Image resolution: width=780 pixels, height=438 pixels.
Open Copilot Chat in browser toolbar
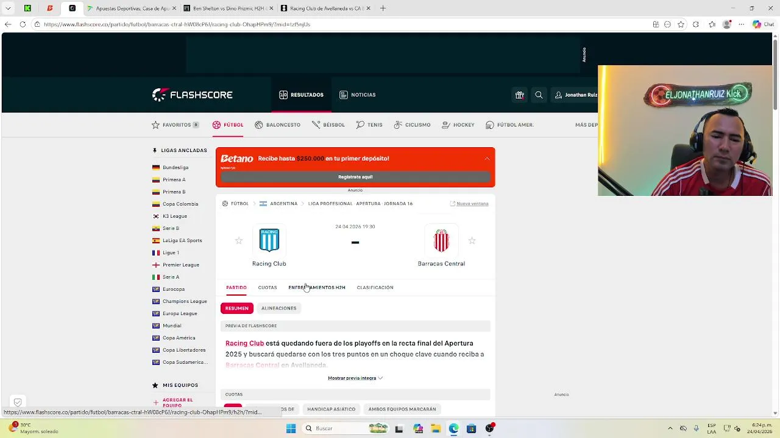point(762,24)
